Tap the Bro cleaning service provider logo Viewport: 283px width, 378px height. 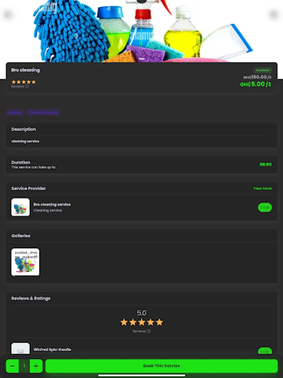(21, 207)
